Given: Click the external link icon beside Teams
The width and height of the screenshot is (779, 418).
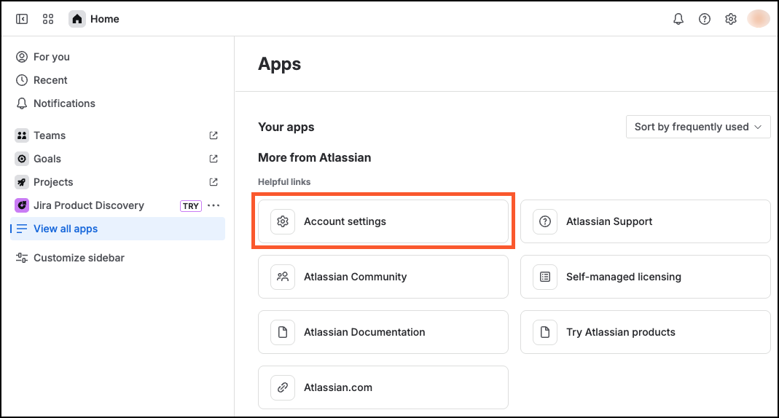Looking at the screenshot, I should [x=214, y=135].
